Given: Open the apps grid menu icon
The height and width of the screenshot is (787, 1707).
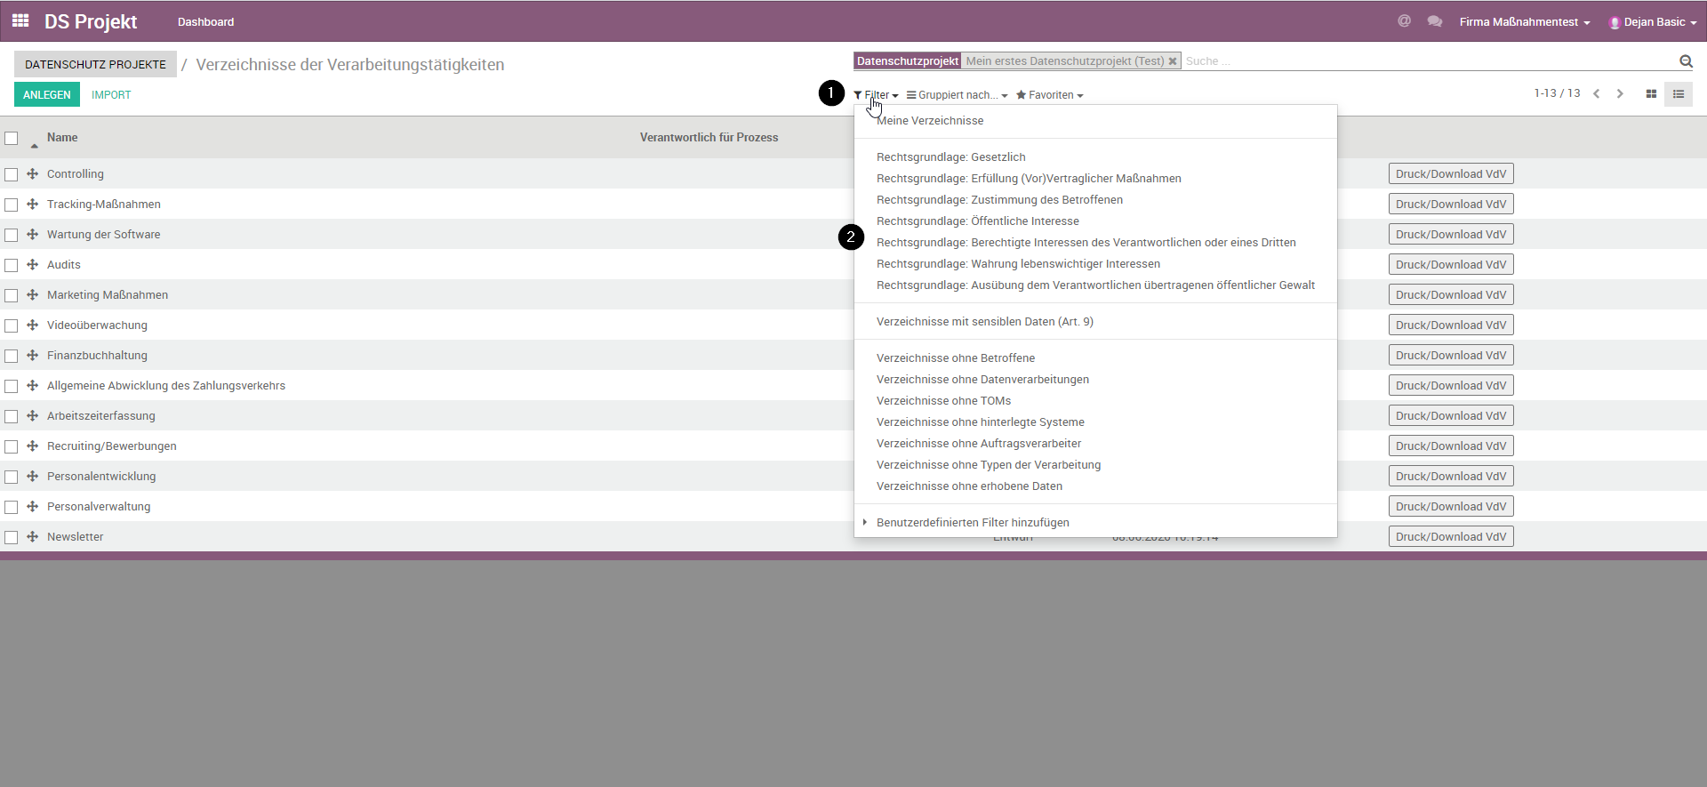Looking at the screenshot, I should click(x=20, y=20).
